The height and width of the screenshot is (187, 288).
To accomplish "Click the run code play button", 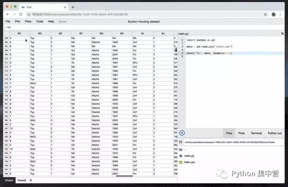I will [182, 133].
